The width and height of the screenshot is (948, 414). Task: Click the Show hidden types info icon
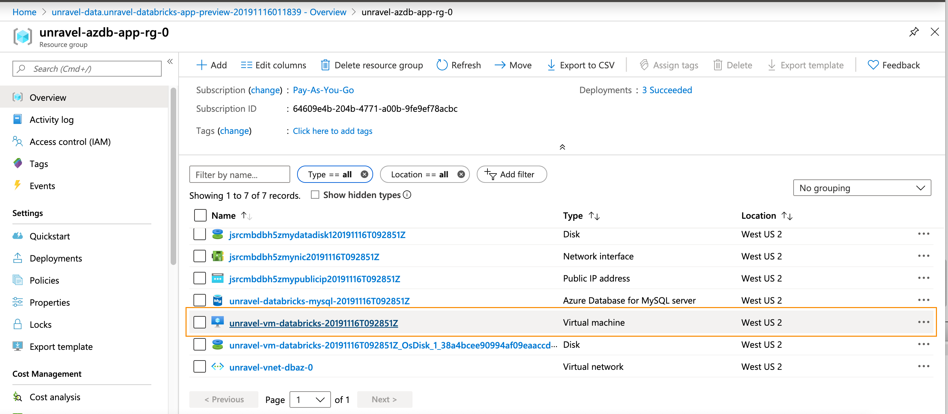[x=407, y=195]
